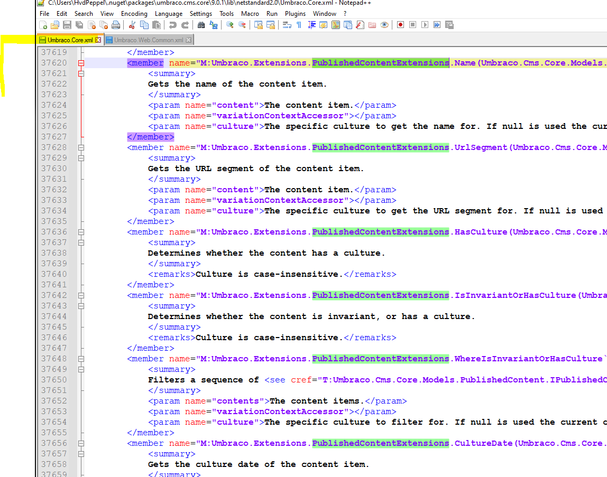Click line number 37650 in the margin

coord(54,380)
